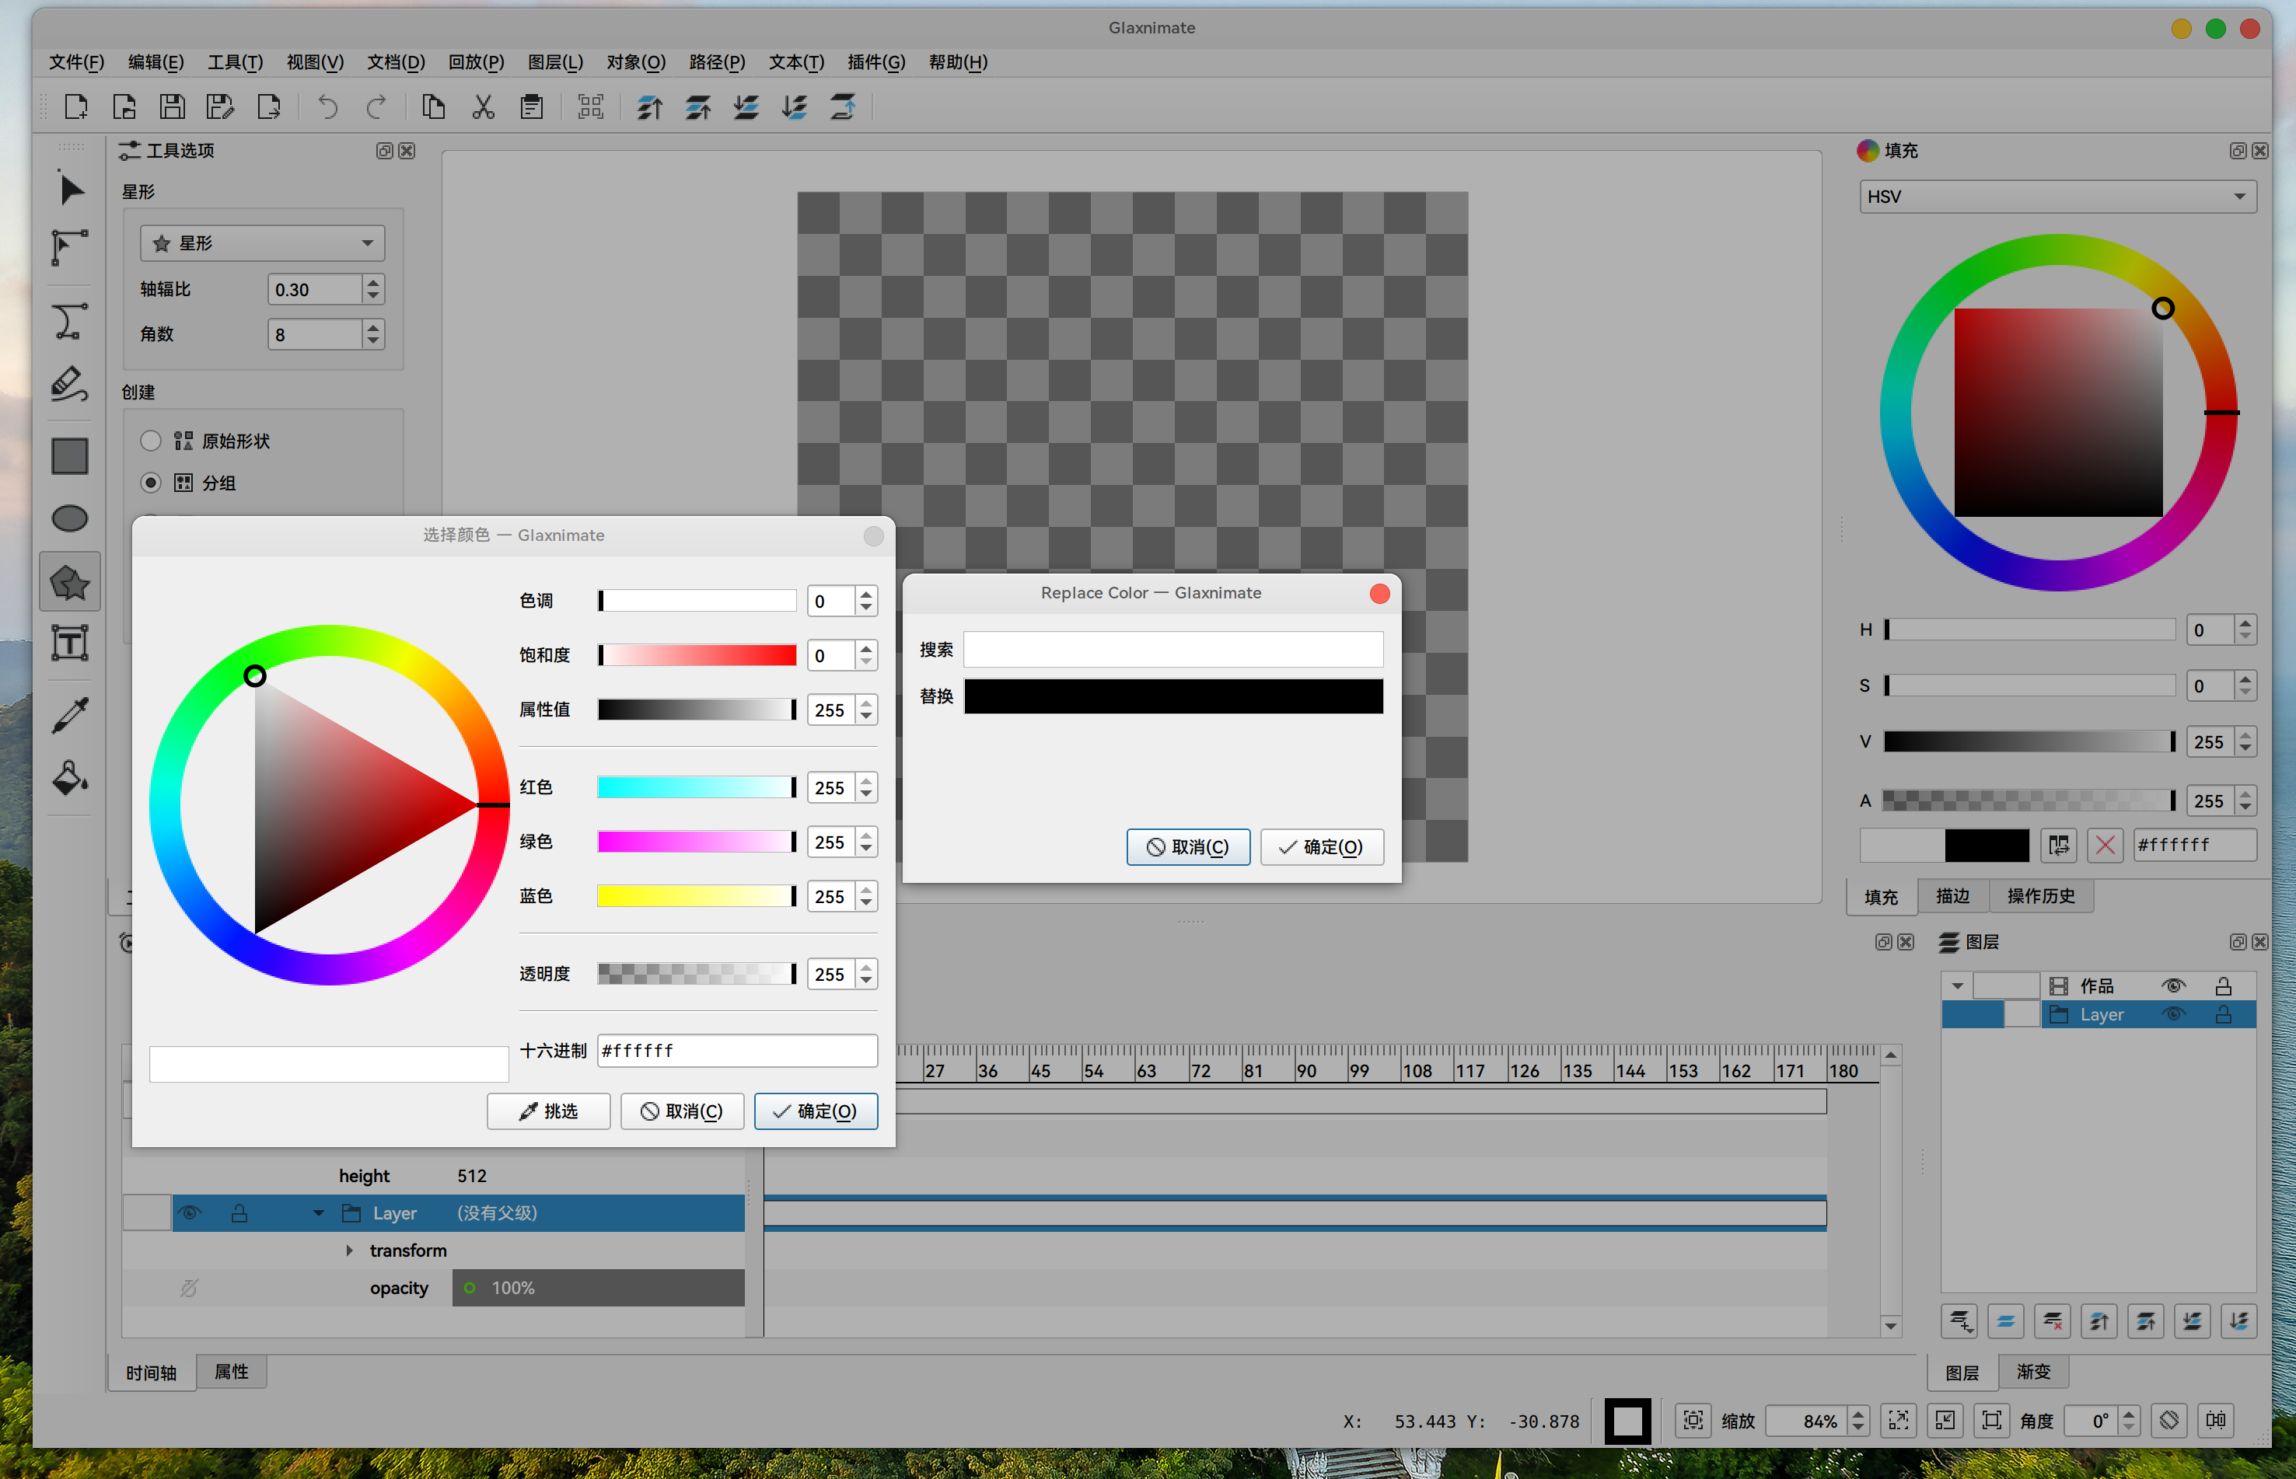Viewport: 2296px width, 1479px height.
Task: Click the black 替换 color swatch
Action: [x=1173, y=696]
